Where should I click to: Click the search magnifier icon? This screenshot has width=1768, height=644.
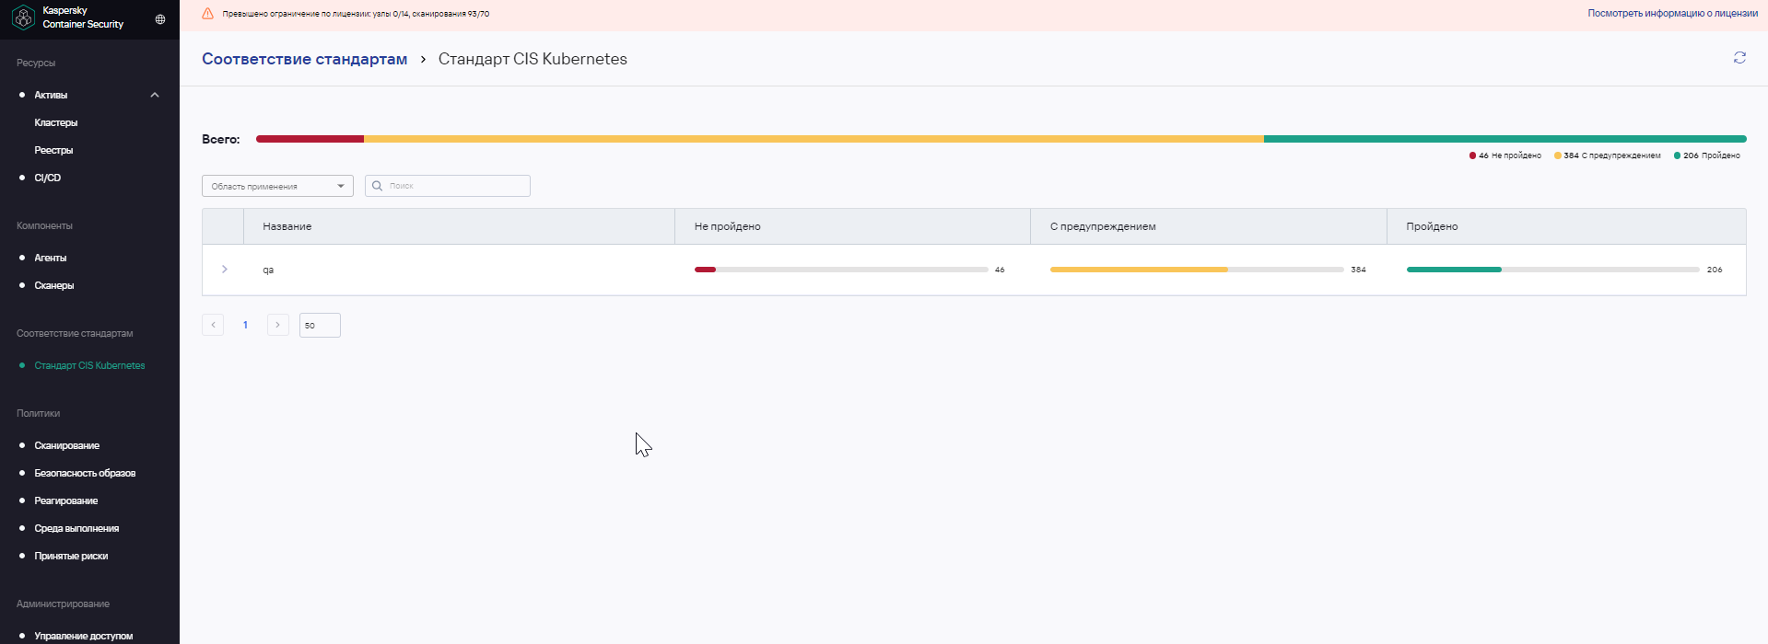(377, 186)
